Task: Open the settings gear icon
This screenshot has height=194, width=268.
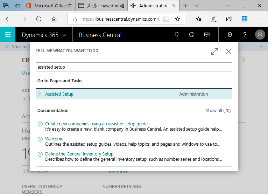Action: pyautogui.click(x=230, y=35)
